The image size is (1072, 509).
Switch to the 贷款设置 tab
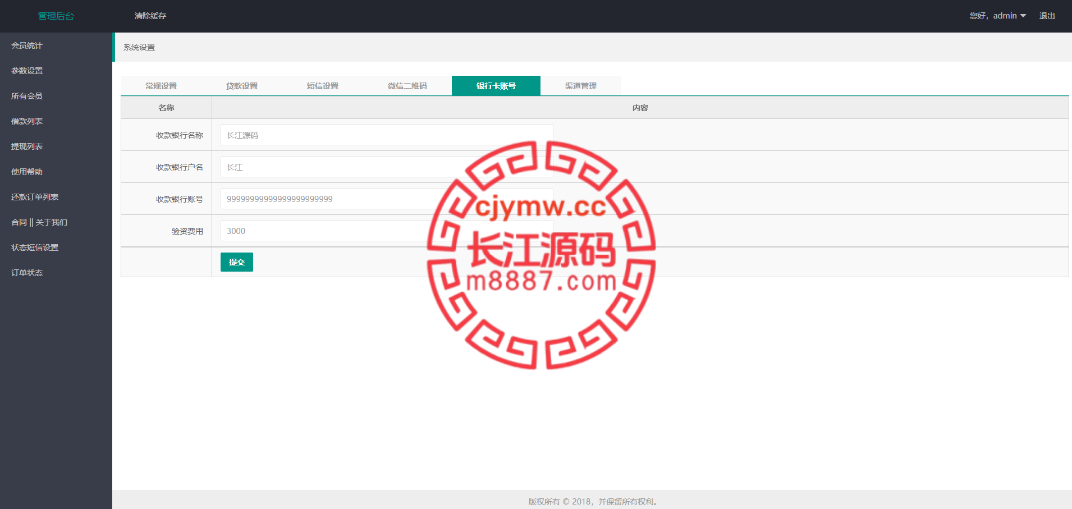click(x=242, y=86)
